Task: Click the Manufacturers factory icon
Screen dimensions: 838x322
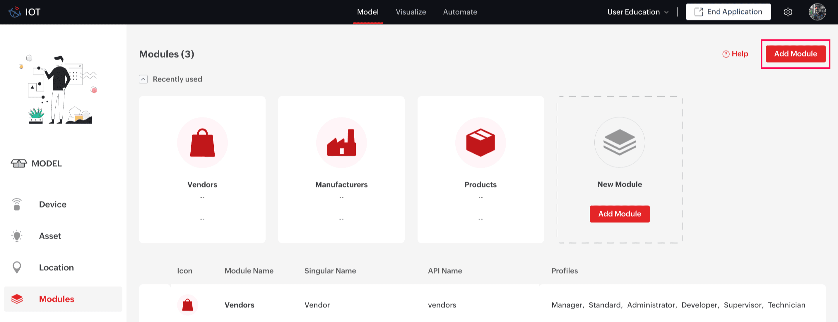Action: pos(341,143)
